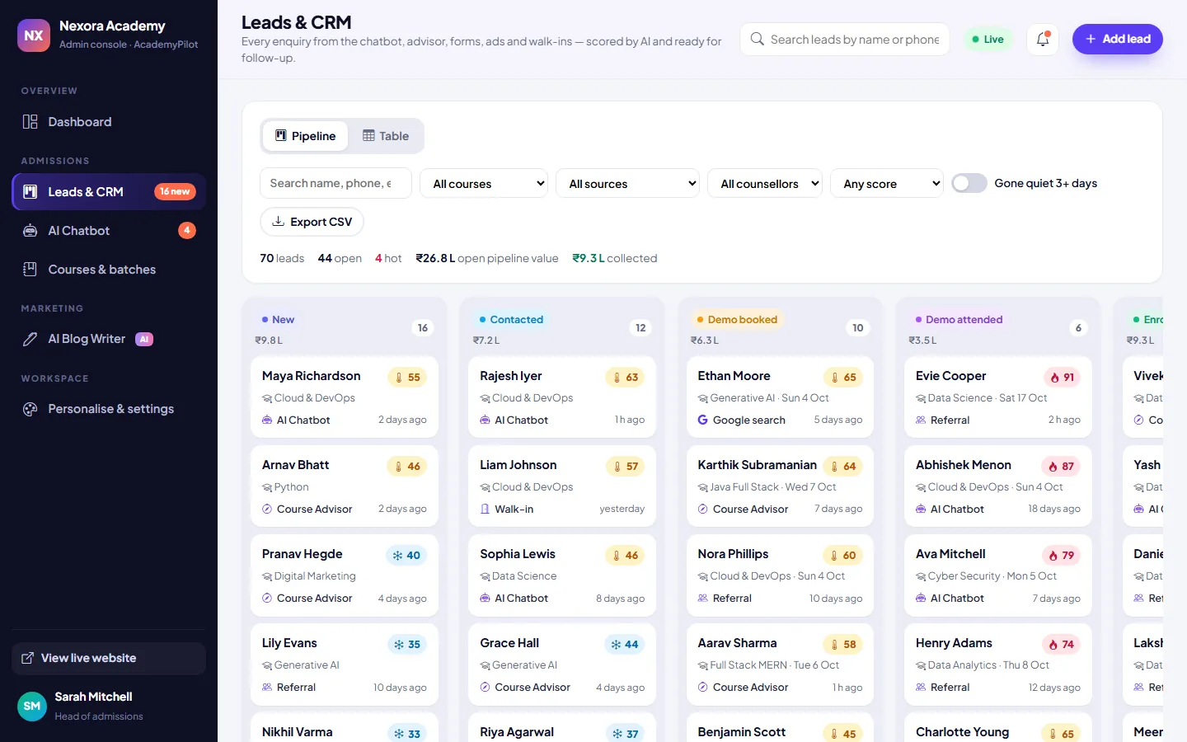Open Ava Mitchell lead card
This screenshot has width=1187, height=742.
click(x=998, y=575)
